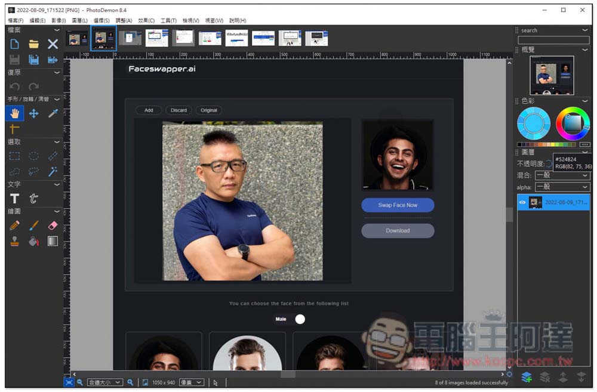This screenshot has width=597, height=392.
Task: Create a new image file
Action: tap(14, 44)
